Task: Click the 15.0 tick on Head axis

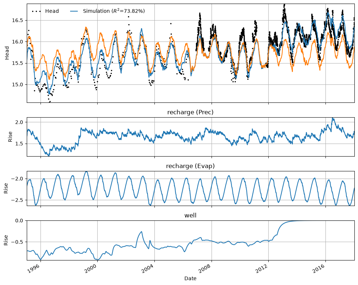Action: pos(18,84)
